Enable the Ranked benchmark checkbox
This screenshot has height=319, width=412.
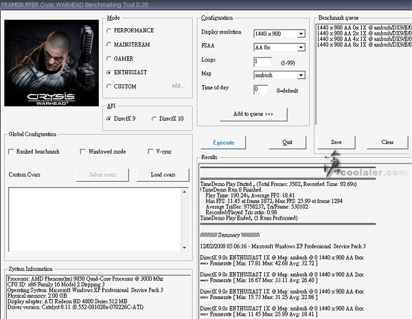point(11,152)
